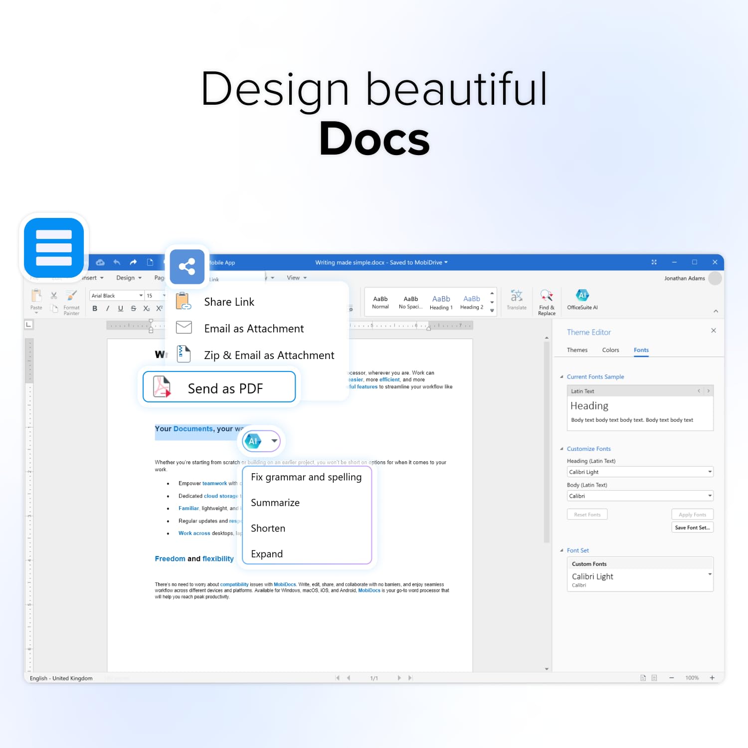Click the English - United Kingdom language indicator
The width and height of the screenshot is (748, 748).
pos(61,678)
